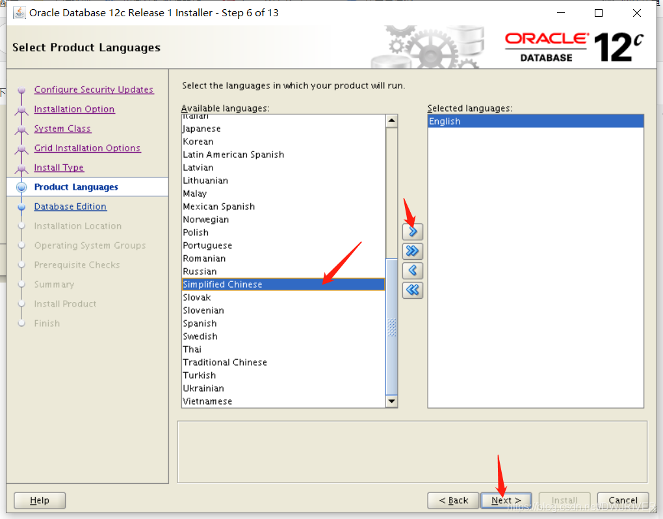This screenshot has height=519, width=663.
Task: Close the Oracle installer window
Action: tap(637, 13)
